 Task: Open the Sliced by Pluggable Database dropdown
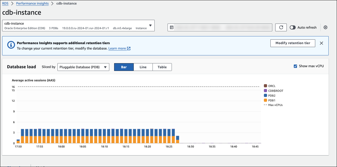pos(83,67)
